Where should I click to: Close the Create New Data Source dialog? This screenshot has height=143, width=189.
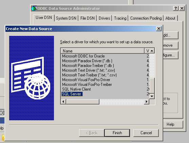point(159,29)
